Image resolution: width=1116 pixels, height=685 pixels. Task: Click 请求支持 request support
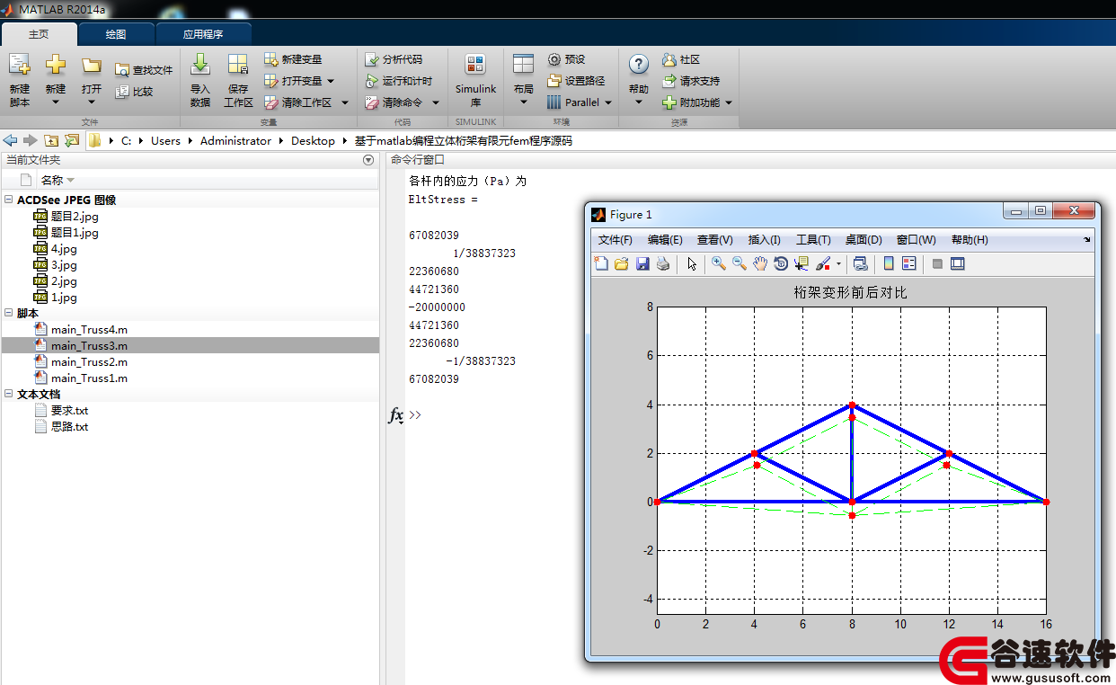691,81
